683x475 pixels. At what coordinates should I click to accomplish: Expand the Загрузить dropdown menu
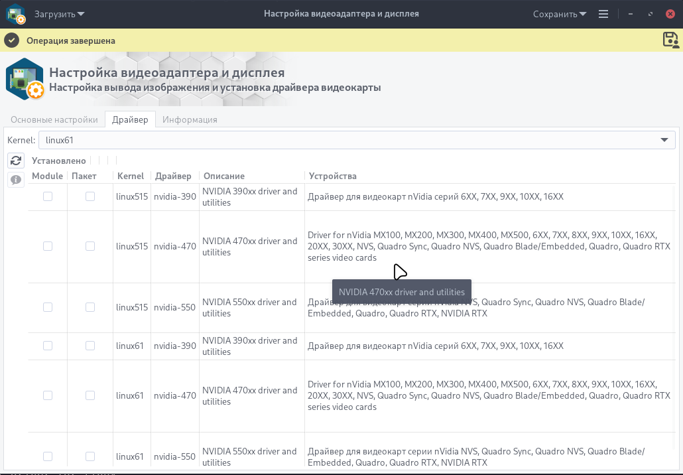click(59, 13)
